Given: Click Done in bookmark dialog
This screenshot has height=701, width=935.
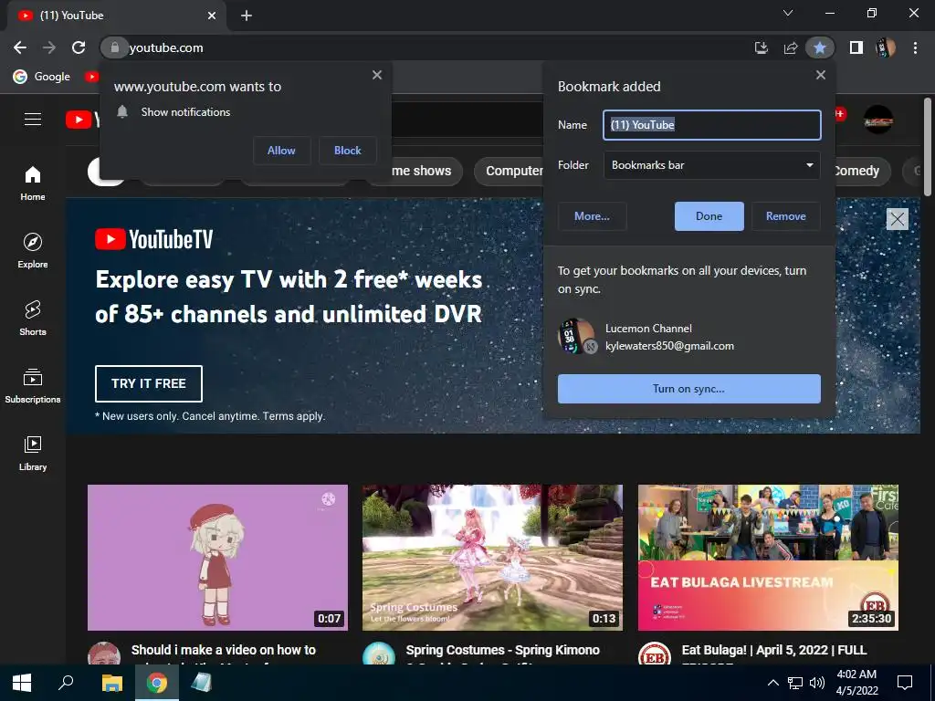Looking at the screenshot, I should [x=709, y=216].
